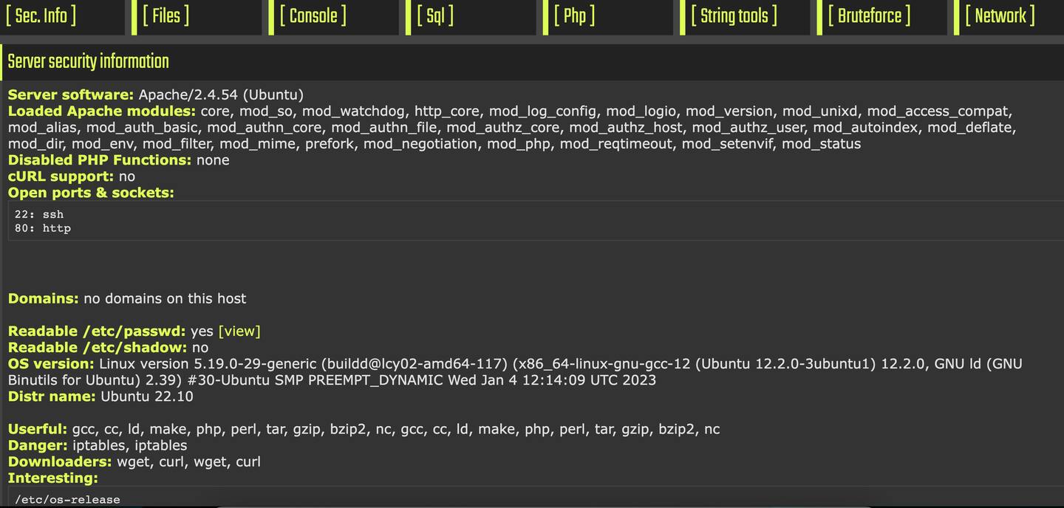Click the Server software label
The height and width of the screenshot is (508, 1064).
click(71, 95)
